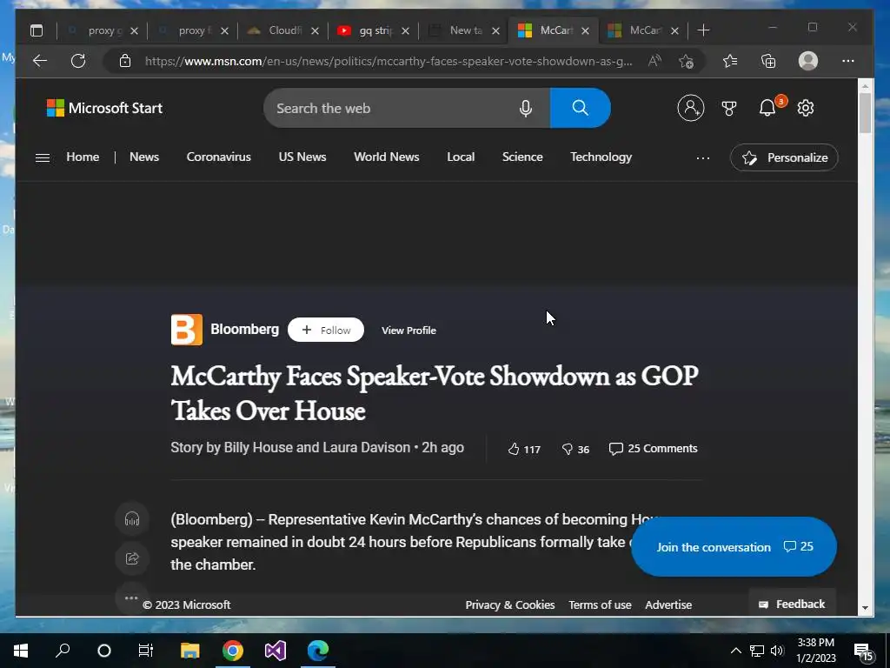Like the article with thumbs-up icon
The height and width of the screenshot is (668, 890).
pos(513,450)
